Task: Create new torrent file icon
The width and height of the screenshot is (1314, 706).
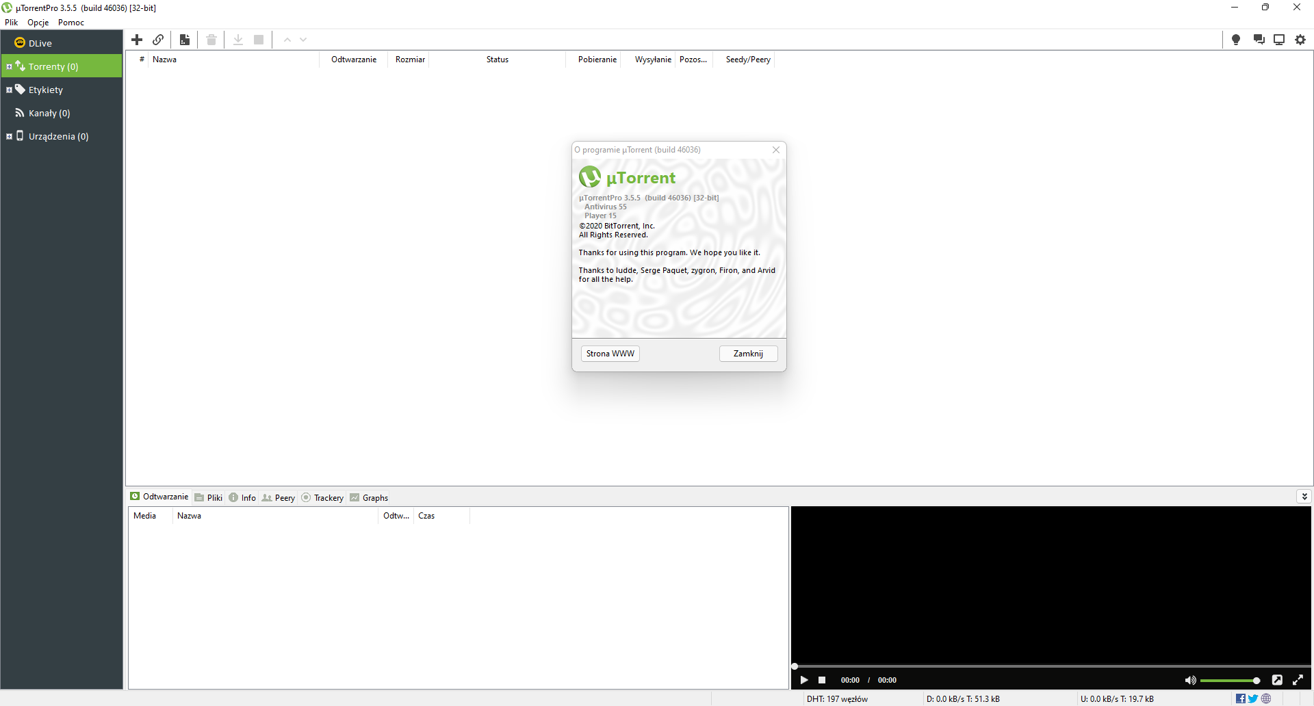Action: click(184, 40)
